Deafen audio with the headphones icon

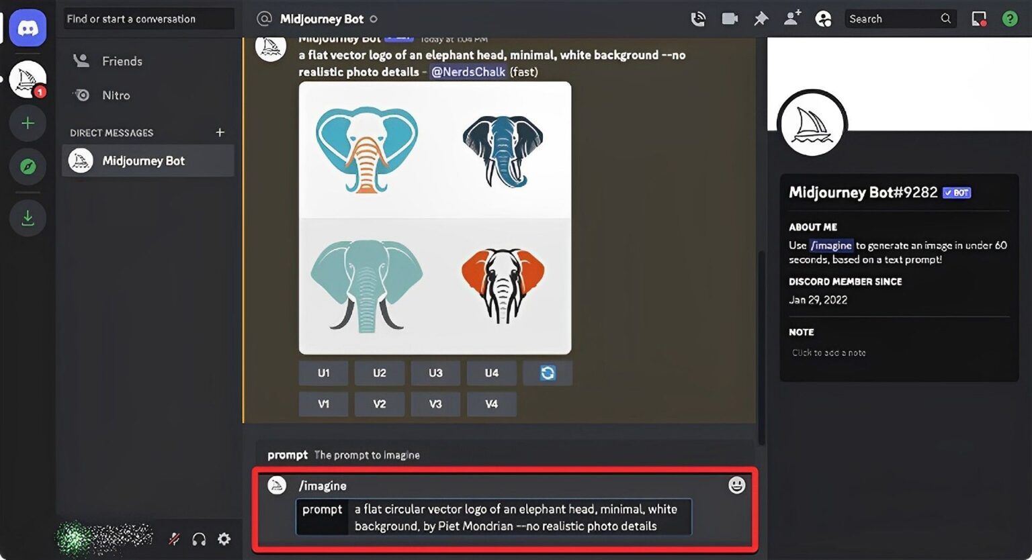[x=199, y=539]
